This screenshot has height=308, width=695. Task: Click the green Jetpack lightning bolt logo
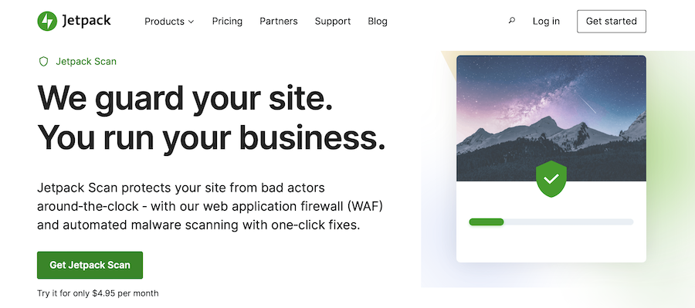(x=47, y=21)
